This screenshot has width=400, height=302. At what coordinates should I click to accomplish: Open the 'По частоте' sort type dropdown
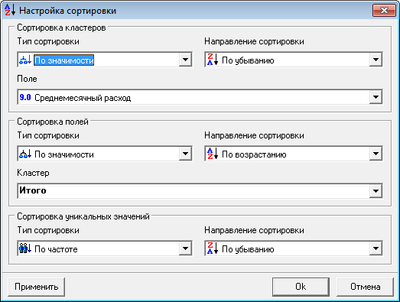(x=185, y=248)
